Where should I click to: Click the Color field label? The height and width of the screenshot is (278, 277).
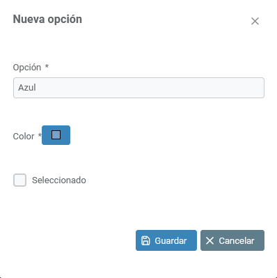pos(24,137)
